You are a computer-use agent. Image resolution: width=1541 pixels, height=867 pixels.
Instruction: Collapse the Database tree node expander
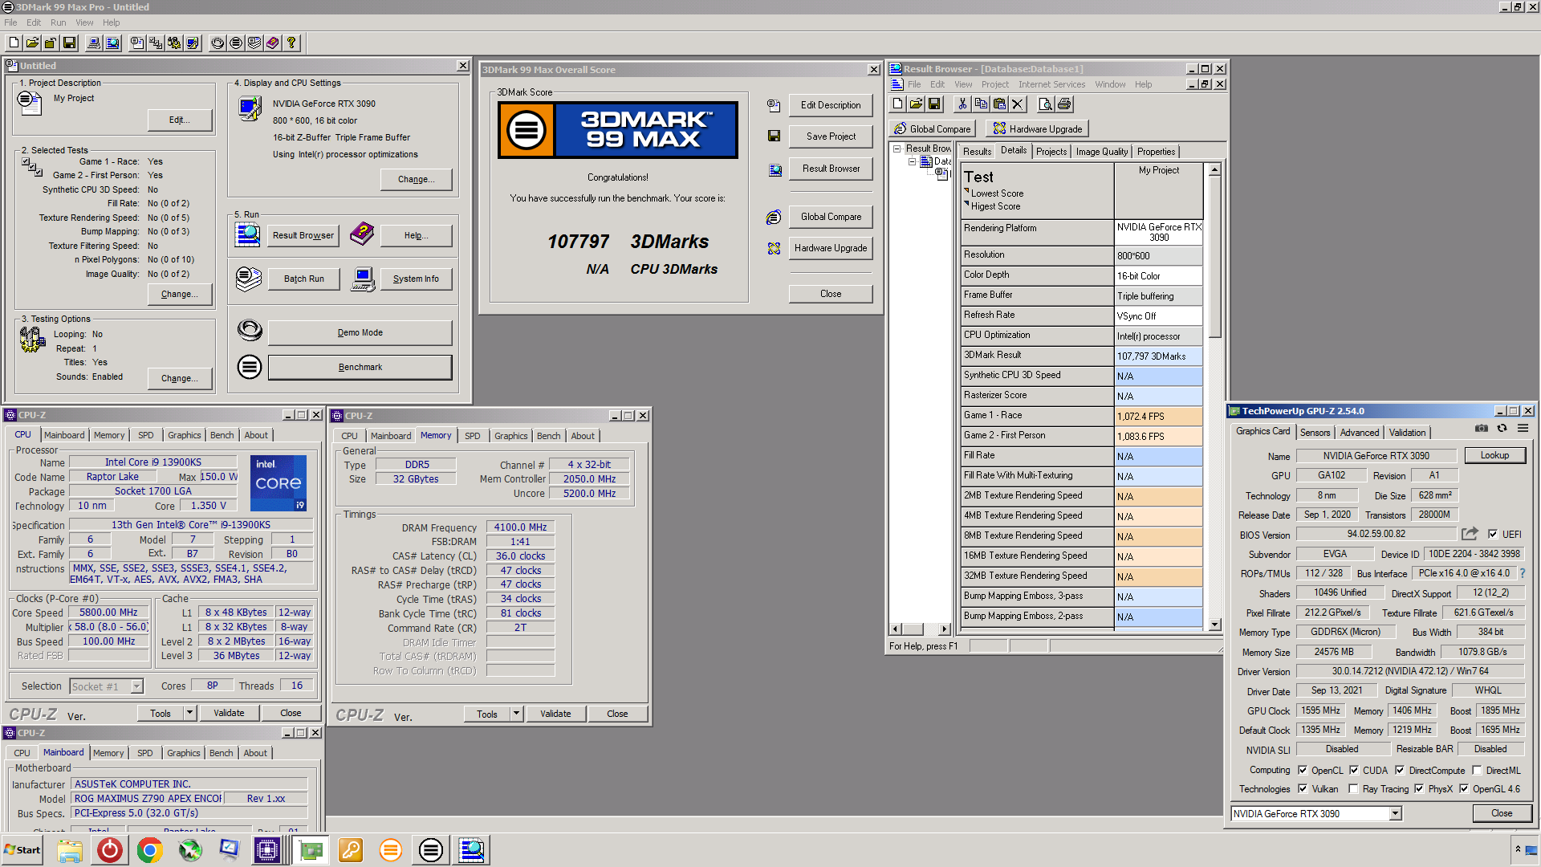pyautogui.click(x=912, y=161)
